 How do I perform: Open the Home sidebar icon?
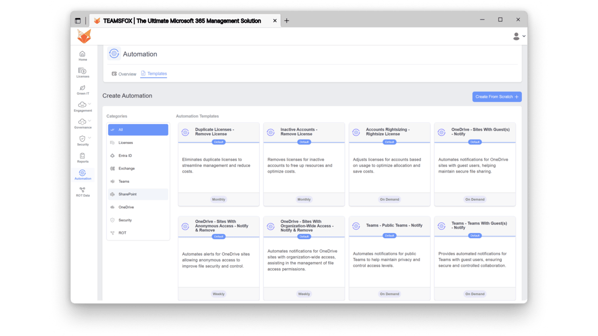(83, 56)
